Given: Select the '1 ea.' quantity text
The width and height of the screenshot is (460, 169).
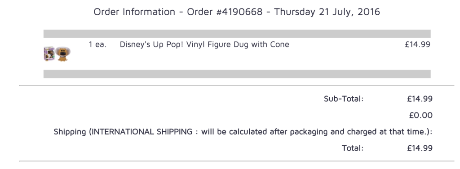Looking at the screenshot, I should 97,45.
